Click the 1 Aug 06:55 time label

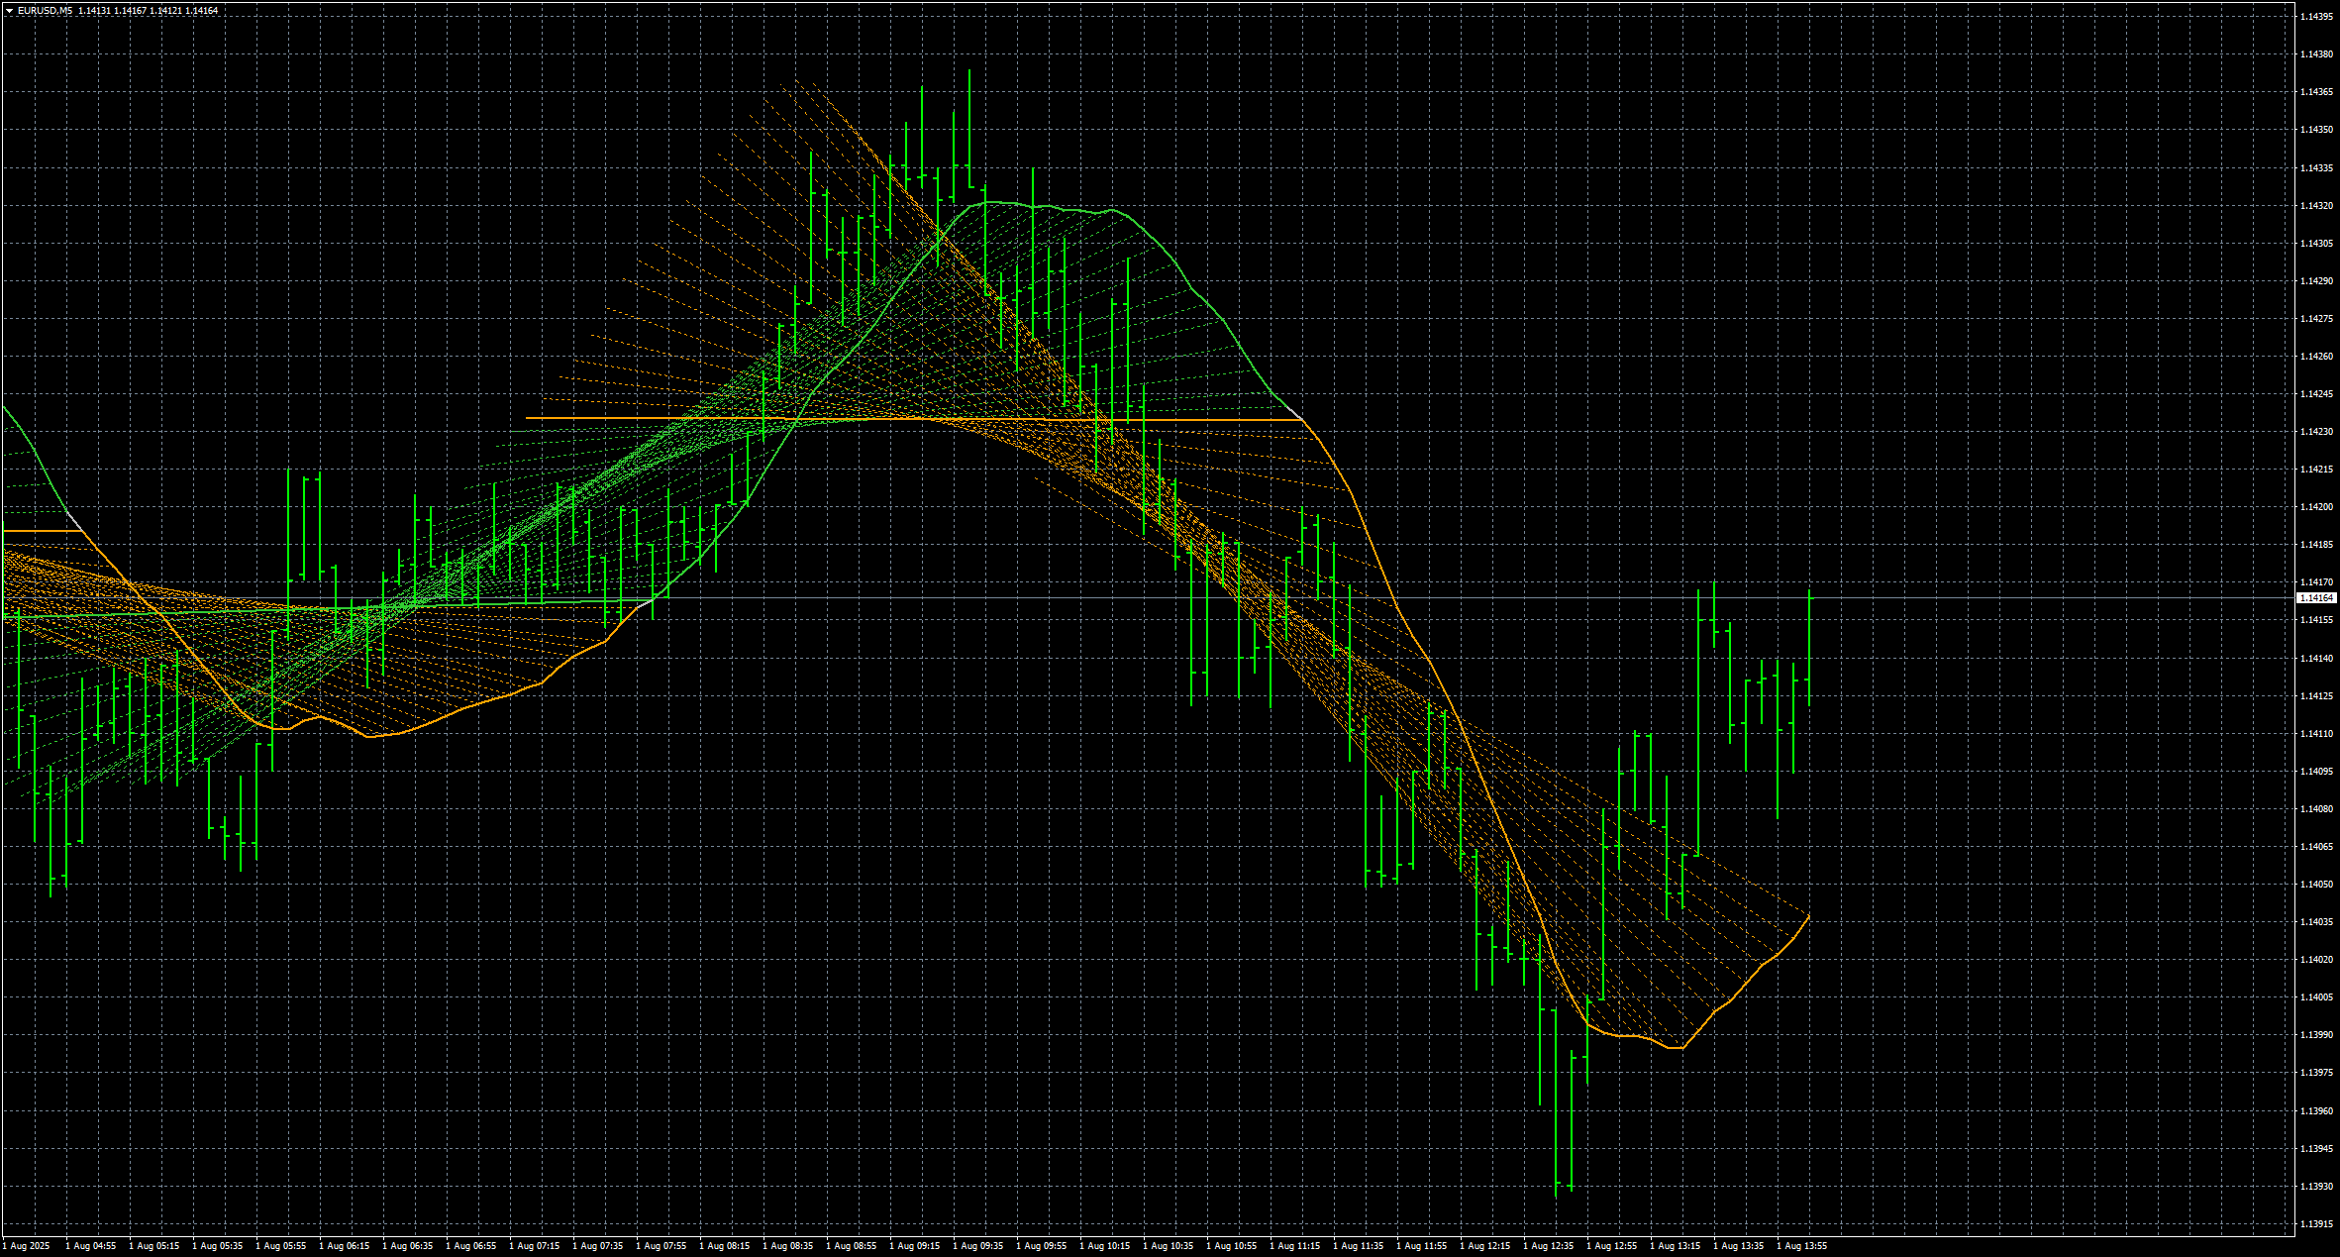click(470, 1246)
